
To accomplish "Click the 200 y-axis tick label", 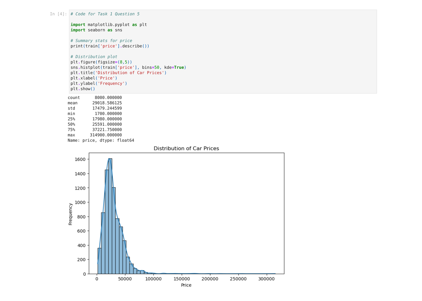I will click(x=81, y=259).
